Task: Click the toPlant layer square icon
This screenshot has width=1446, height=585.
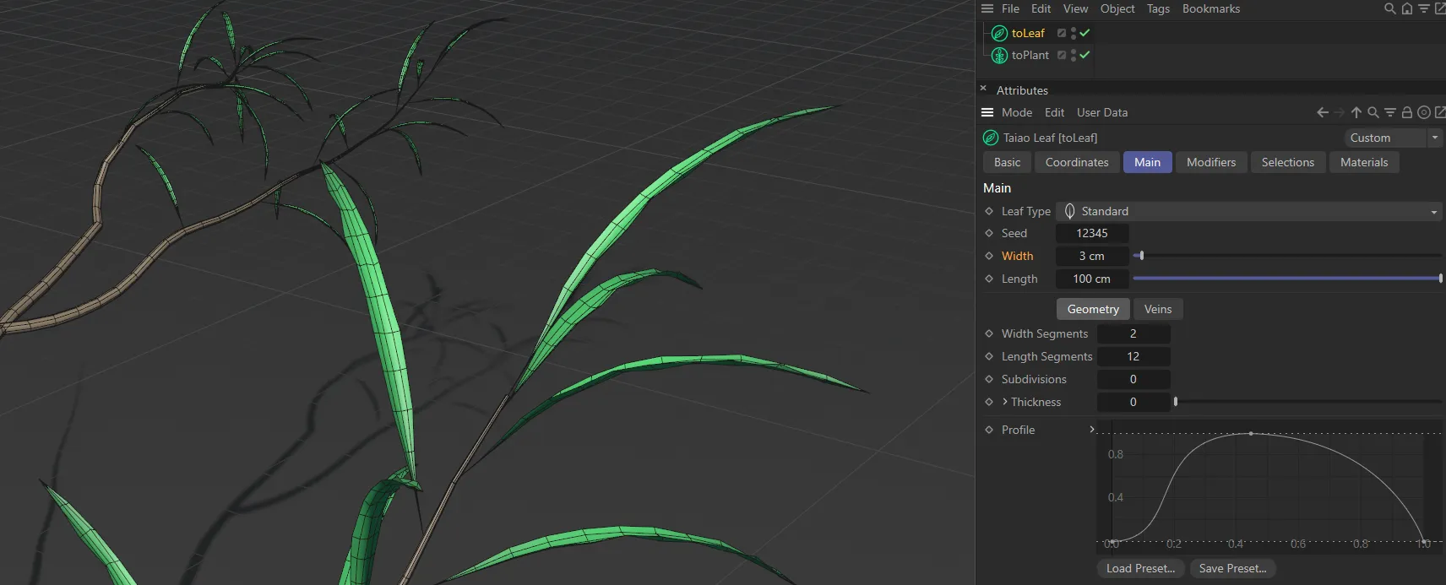Action: tap(1062, 55)
